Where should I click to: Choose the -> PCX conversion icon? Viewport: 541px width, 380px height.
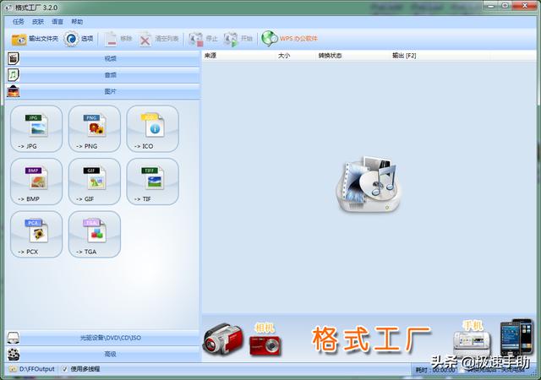click(36, 235)
